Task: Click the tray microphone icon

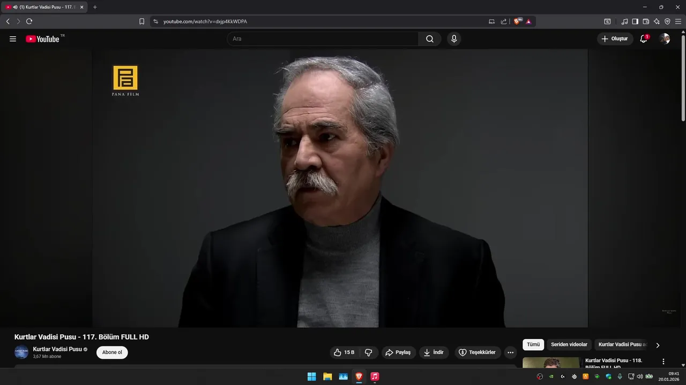Action: pyautogui.click(x=620, y=376)
